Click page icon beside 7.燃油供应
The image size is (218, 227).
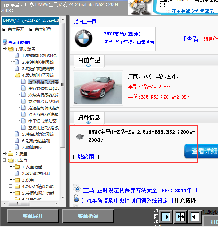[17, 147]
